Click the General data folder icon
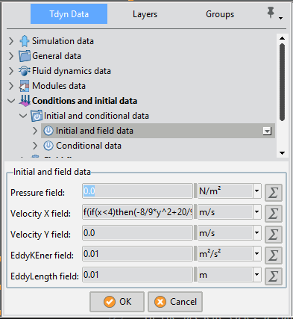The image size is (293, 319). (x=25, y=56)
